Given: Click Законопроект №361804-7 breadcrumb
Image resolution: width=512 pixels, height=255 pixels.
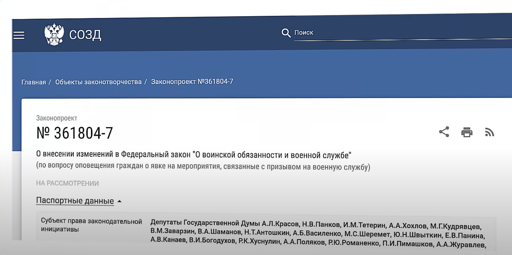Looking at the screenshot, I should 192,81.
